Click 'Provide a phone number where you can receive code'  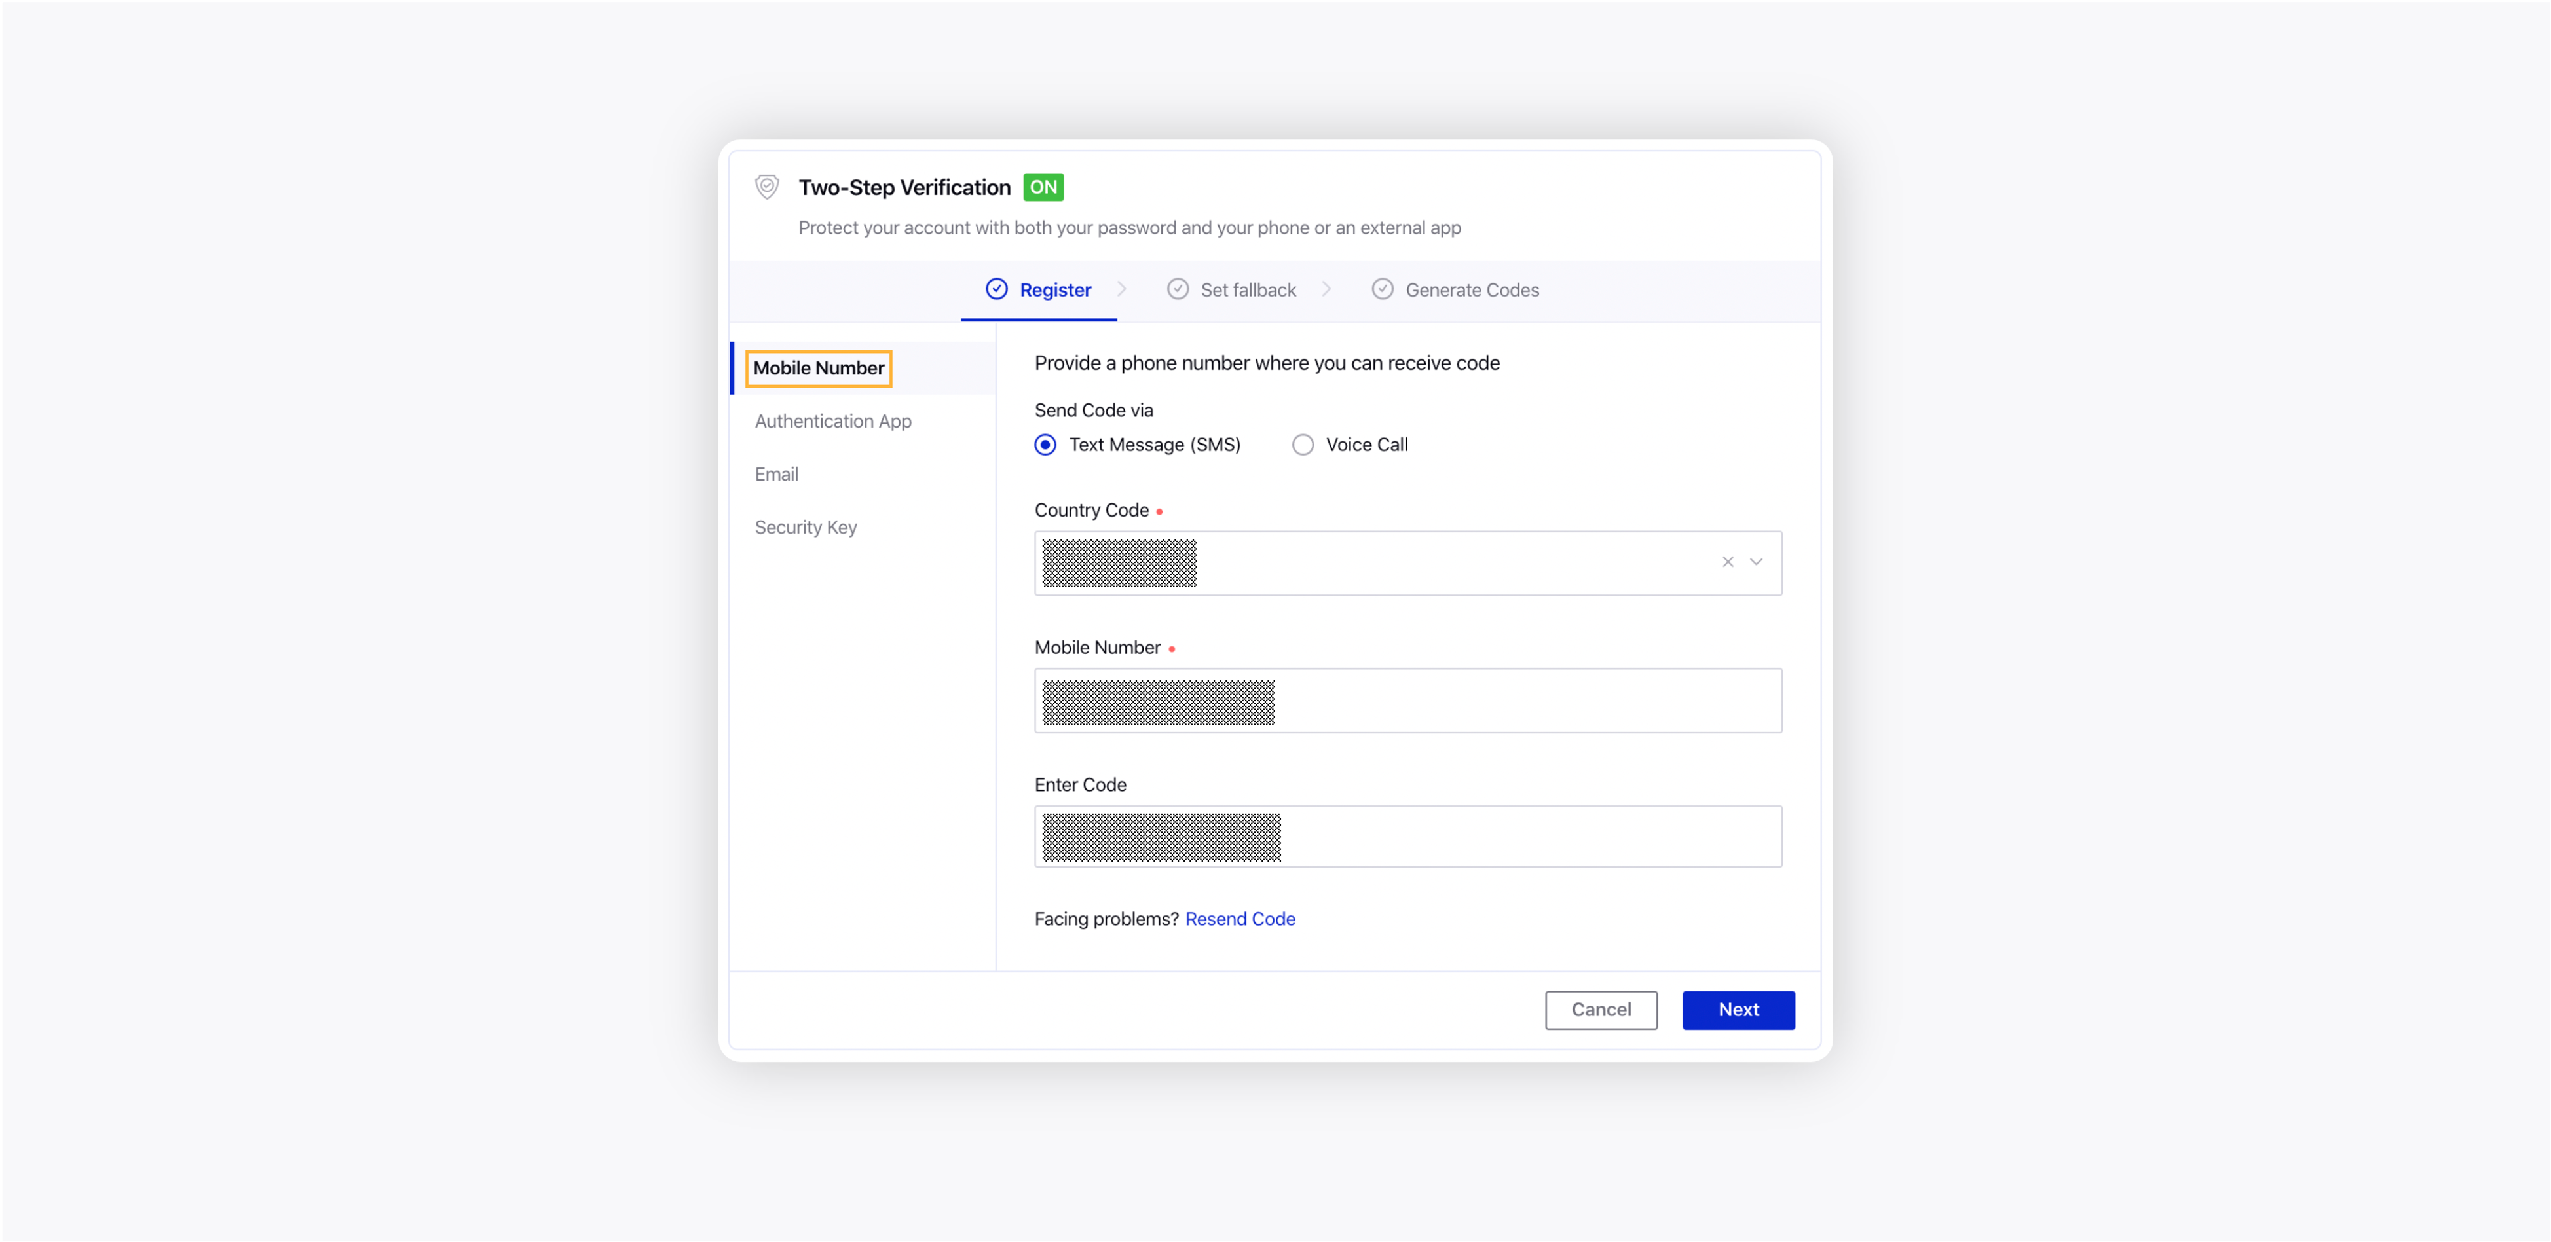[1267, 363]
